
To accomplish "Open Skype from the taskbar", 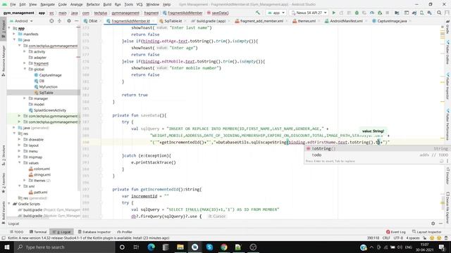I will 209,247.
